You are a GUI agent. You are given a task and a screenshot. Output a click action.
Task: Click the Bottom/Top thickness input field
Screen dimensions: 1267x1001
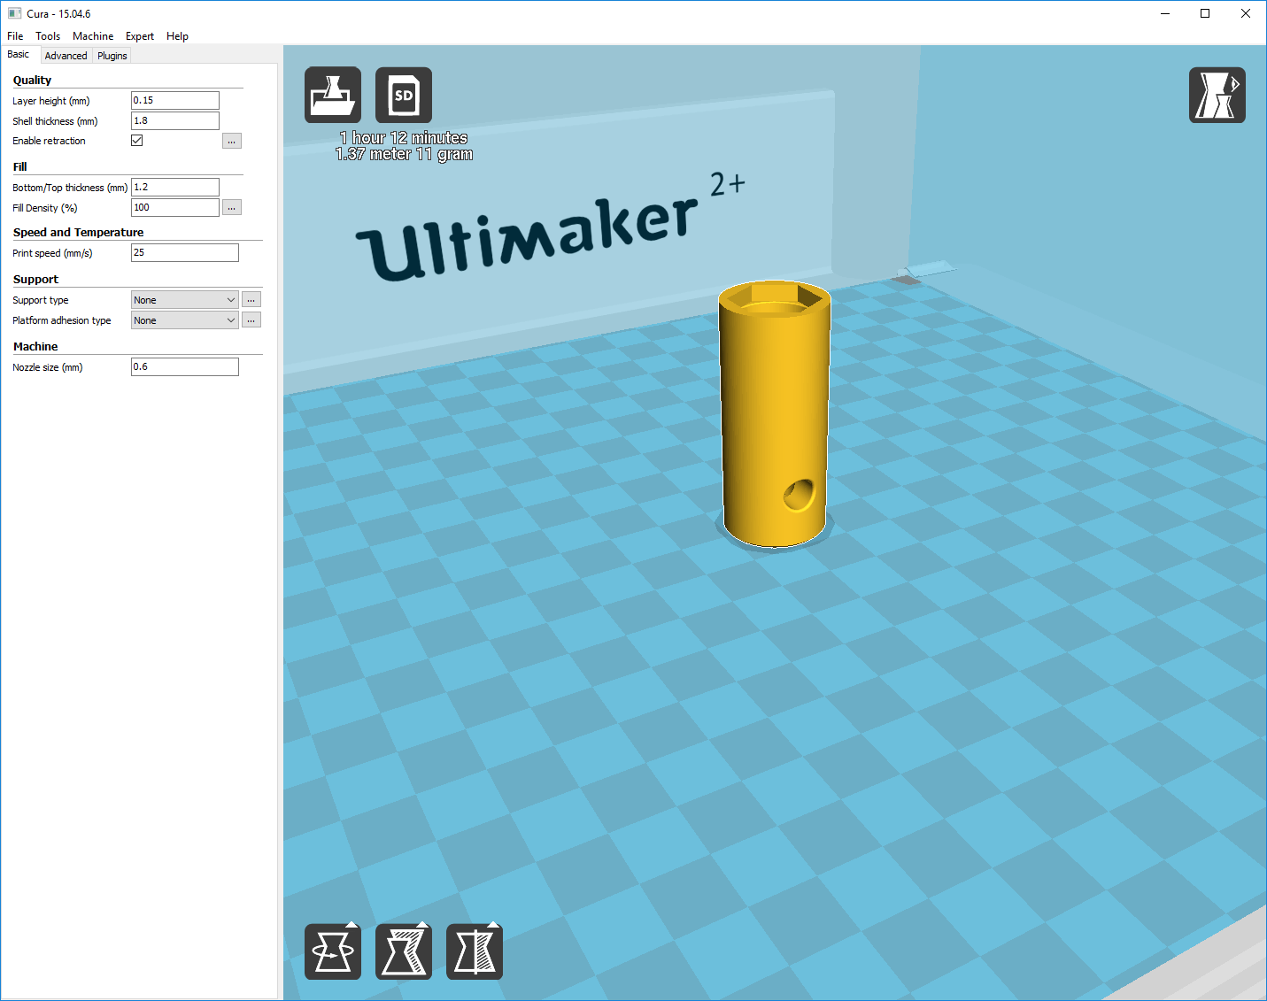click(175, 188)
